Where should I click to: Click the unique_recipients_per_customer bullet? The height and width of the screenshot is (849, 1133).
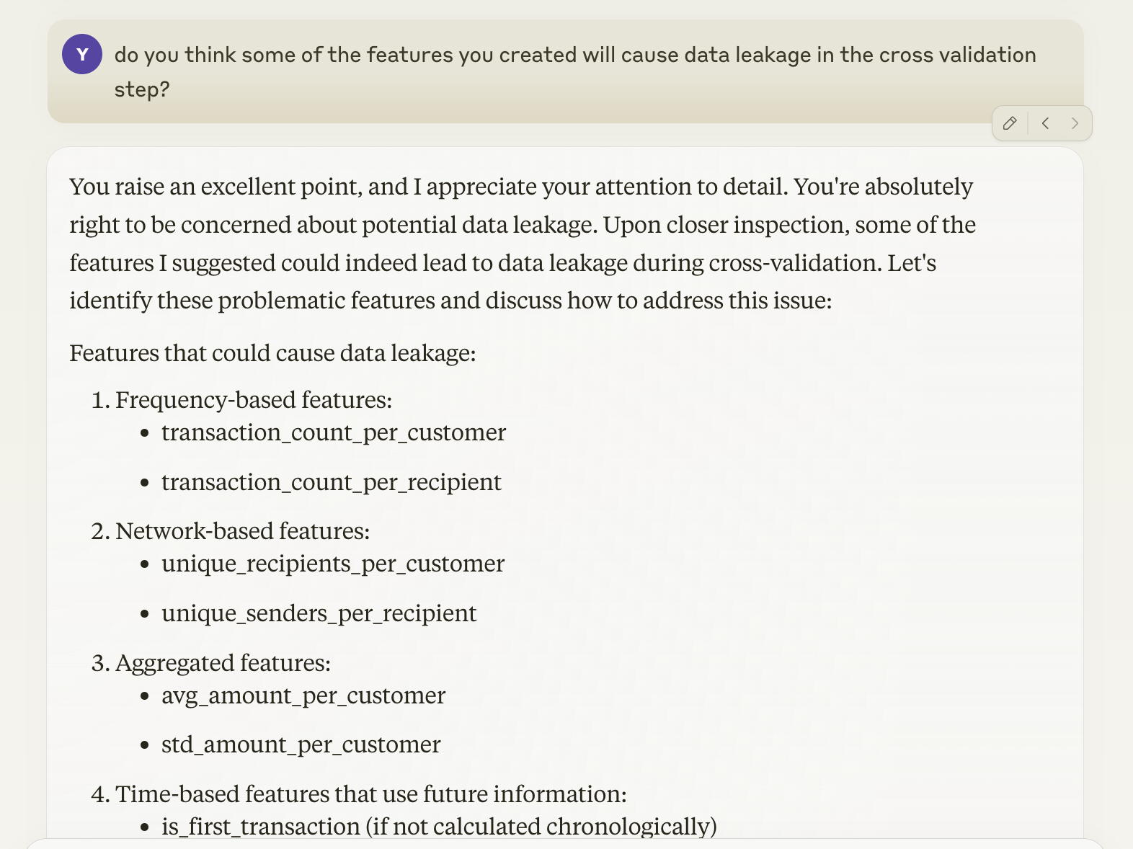(x=333, y=564)
